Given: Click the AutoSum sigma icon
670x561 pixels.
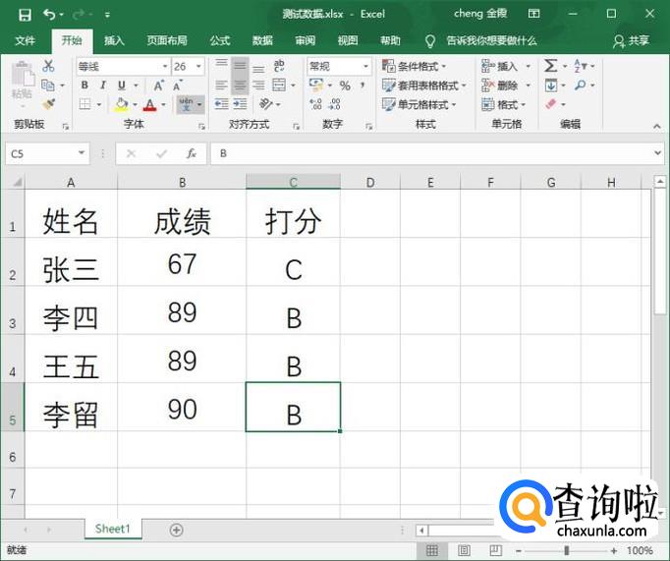Looking at the screenshot, I should tap(551, 66).
